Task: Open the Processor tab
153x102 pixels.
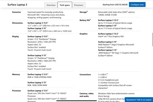Action: coord(79,5)
